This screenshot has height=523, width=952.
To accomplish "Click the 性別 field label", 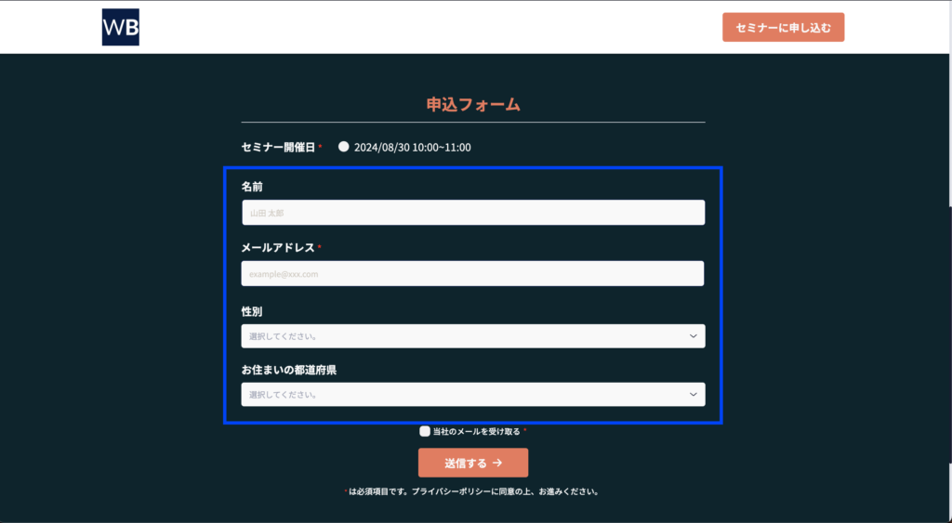I will coord(252,311).
